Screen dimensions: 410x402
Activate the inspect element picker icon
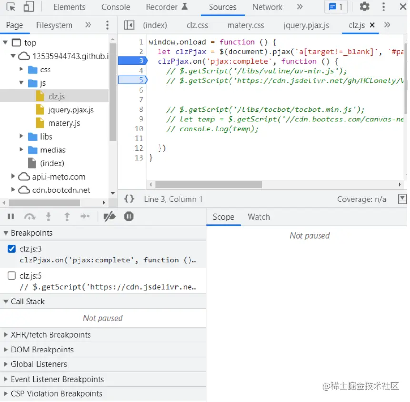11,7
